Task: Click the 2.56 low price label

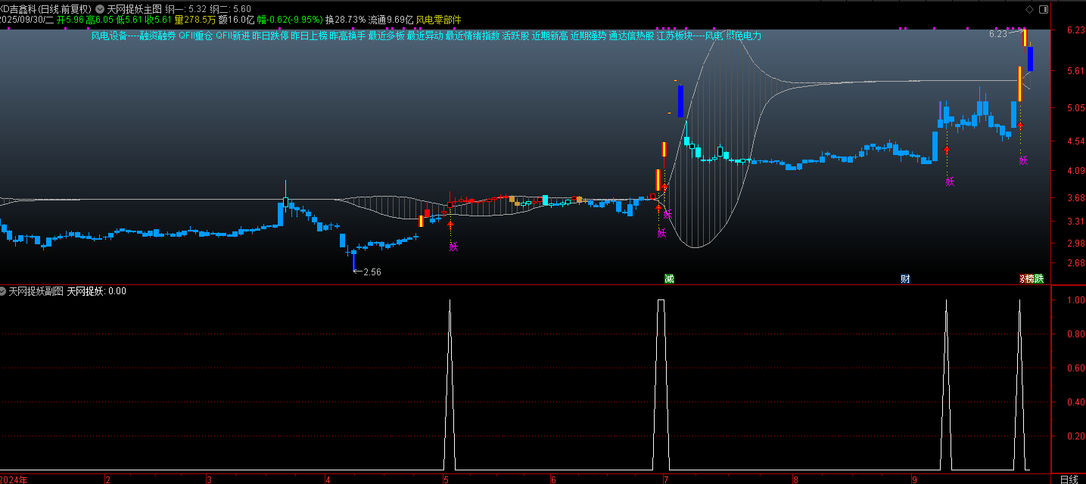Action: (x=372, y=272)
